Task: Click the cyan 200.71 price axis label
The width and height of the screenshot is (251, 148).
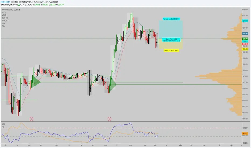Action: (245, 41)
